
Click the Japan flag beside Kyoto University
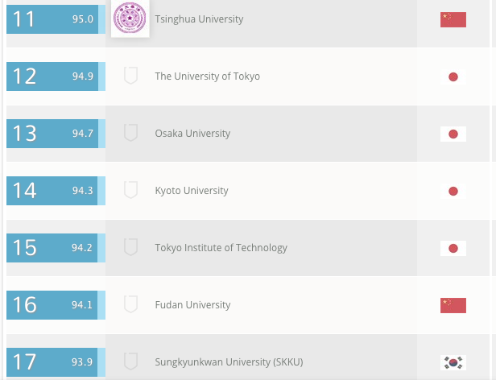pyautogui.click(x=453, y=192)
